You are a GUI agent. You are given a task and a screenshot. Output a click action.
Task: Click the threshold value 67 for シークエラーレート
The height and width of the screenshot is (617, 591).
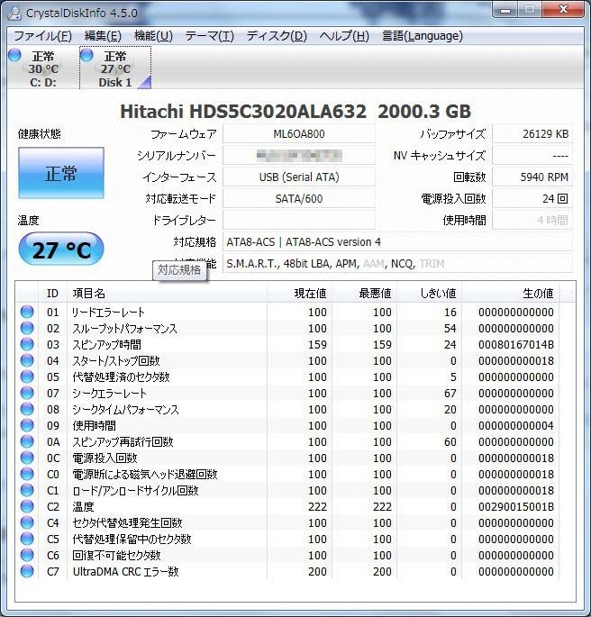tap(450, 393)
